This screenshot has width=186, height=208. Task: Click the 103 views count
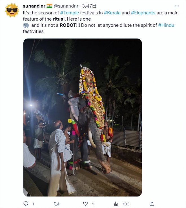click(126, 204)
